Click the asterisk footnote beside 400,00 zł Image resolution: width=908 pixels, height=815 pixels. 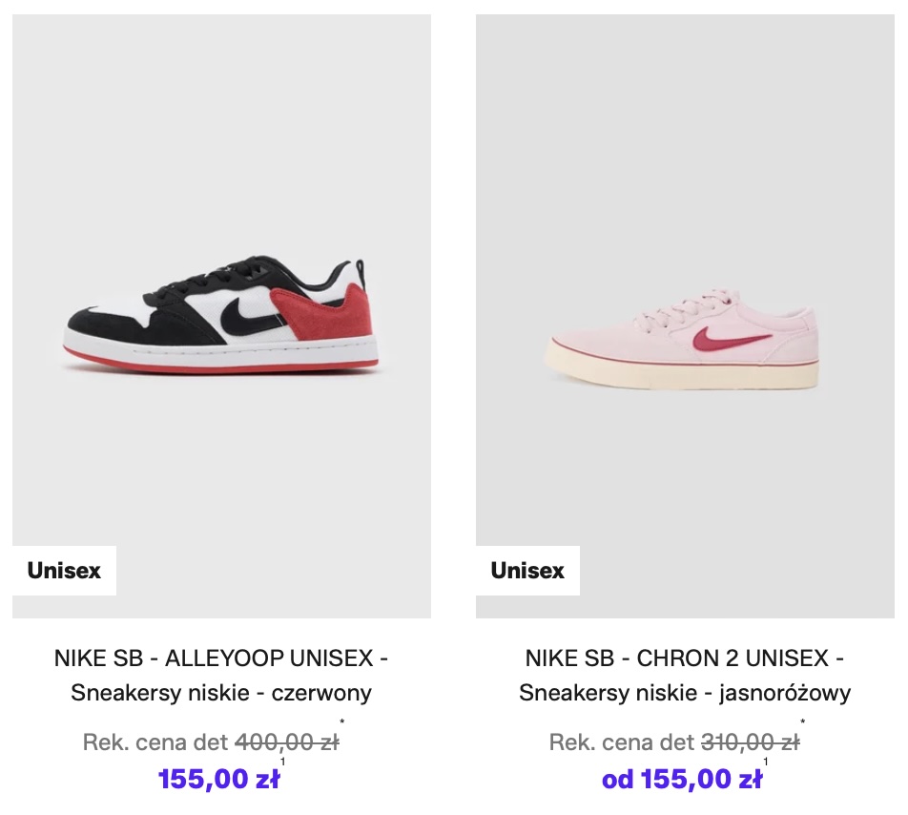tap(342, 724)
